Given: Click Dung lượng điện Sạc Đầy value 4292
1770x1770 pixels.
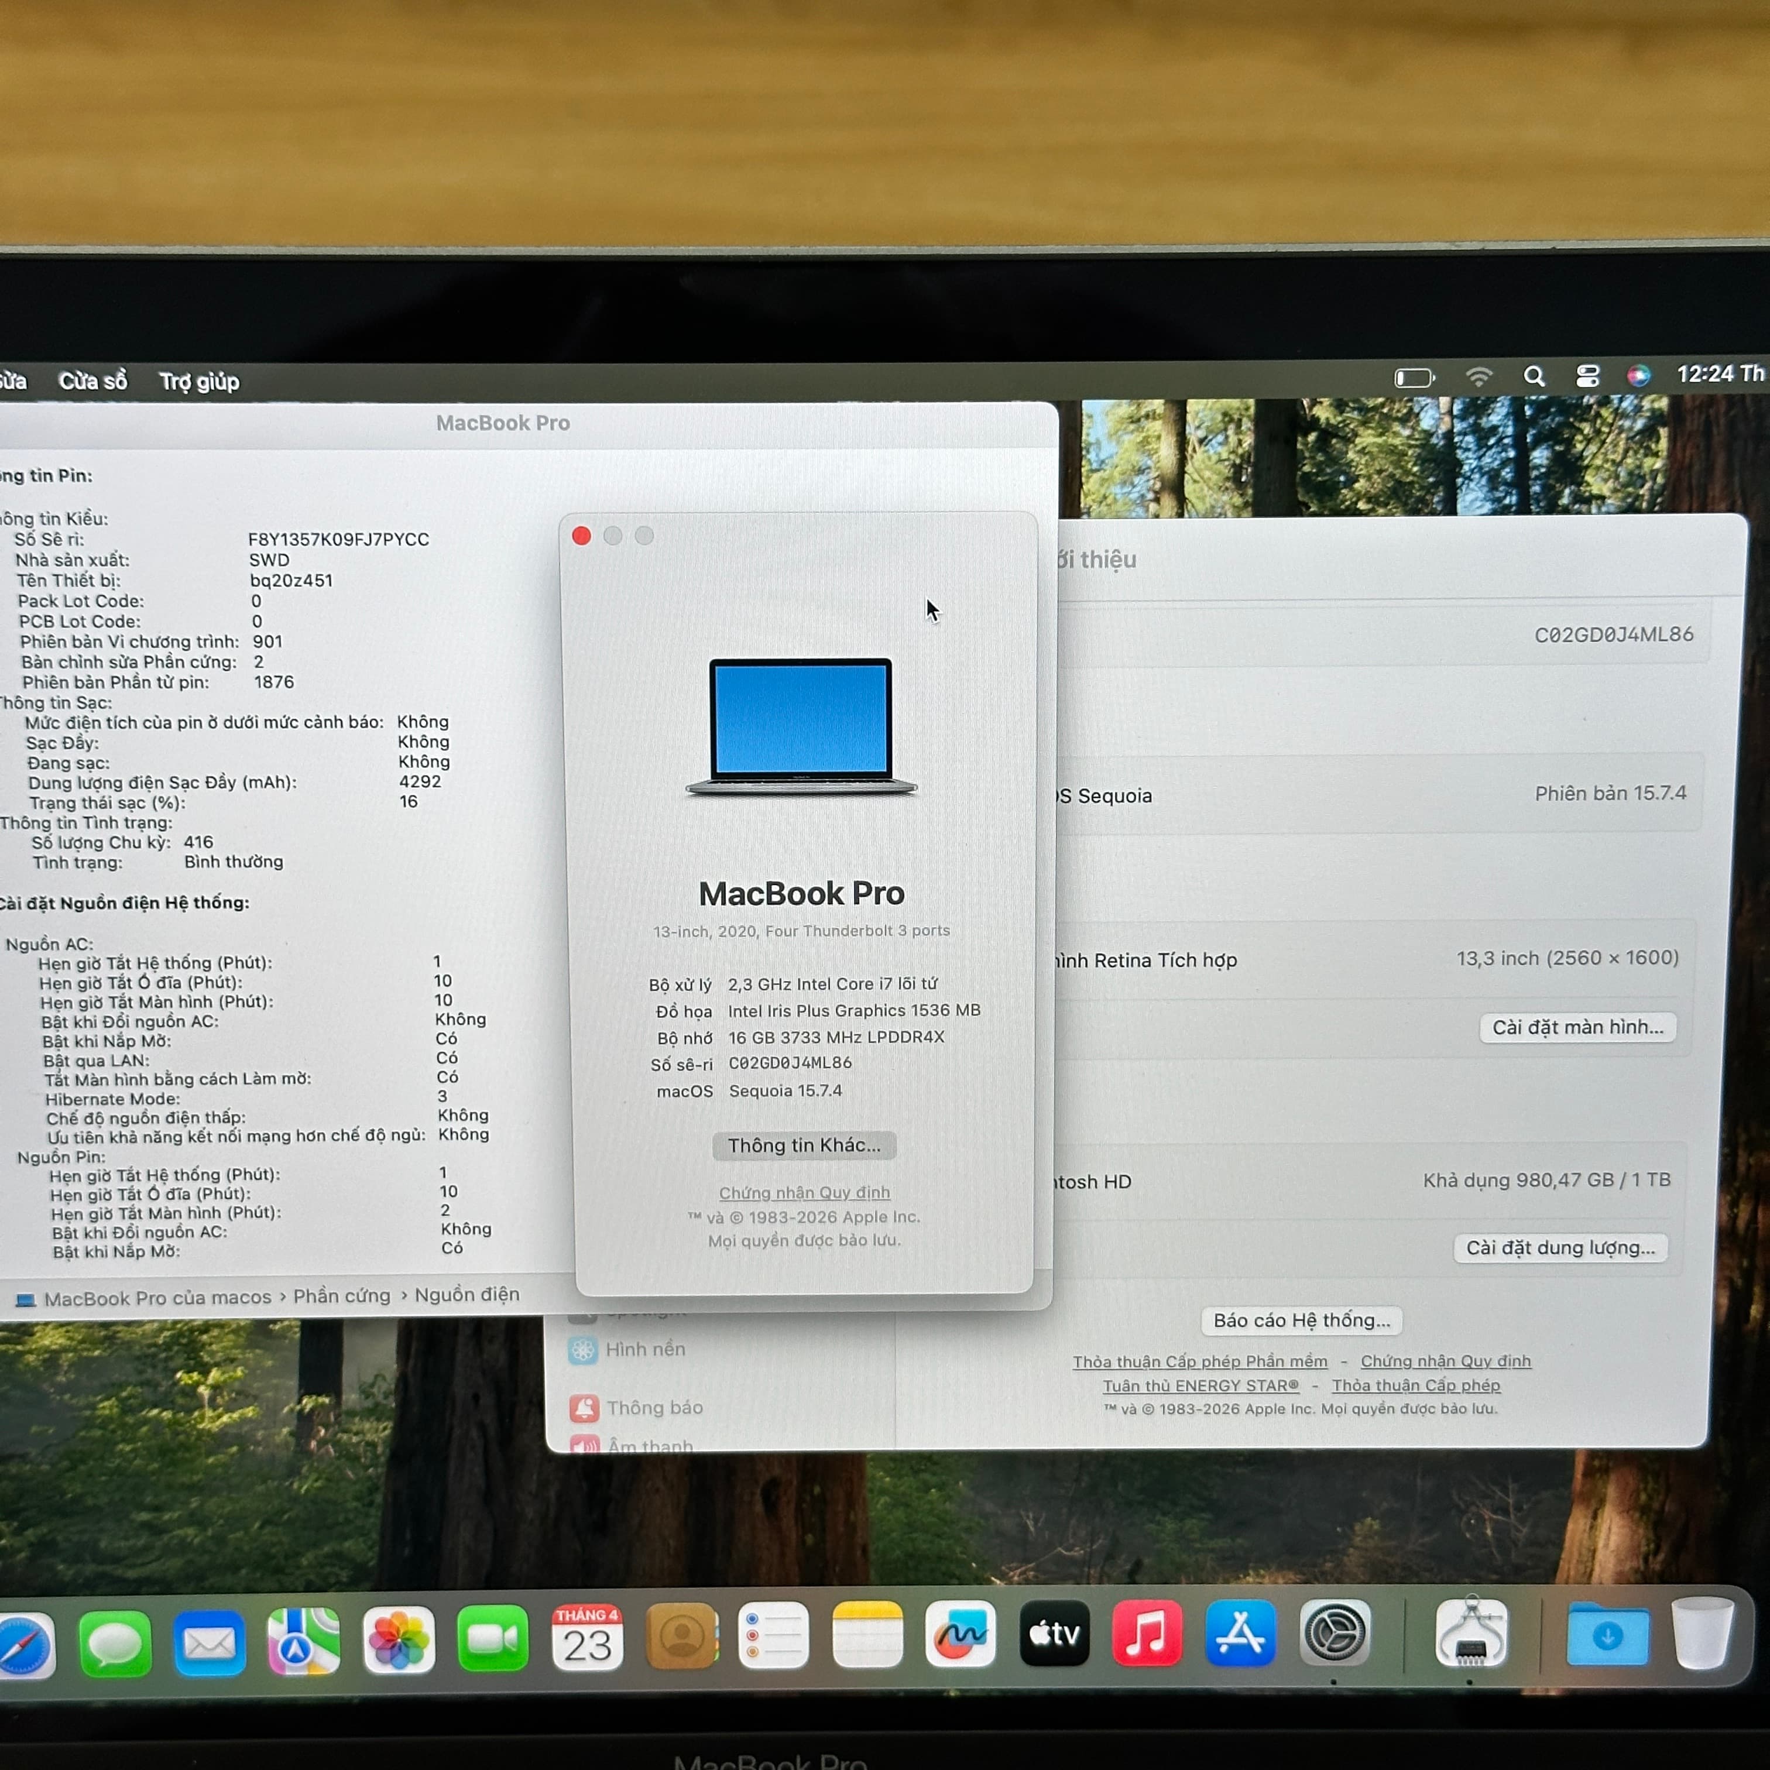Looking at the screenshot, I should 420,781.
